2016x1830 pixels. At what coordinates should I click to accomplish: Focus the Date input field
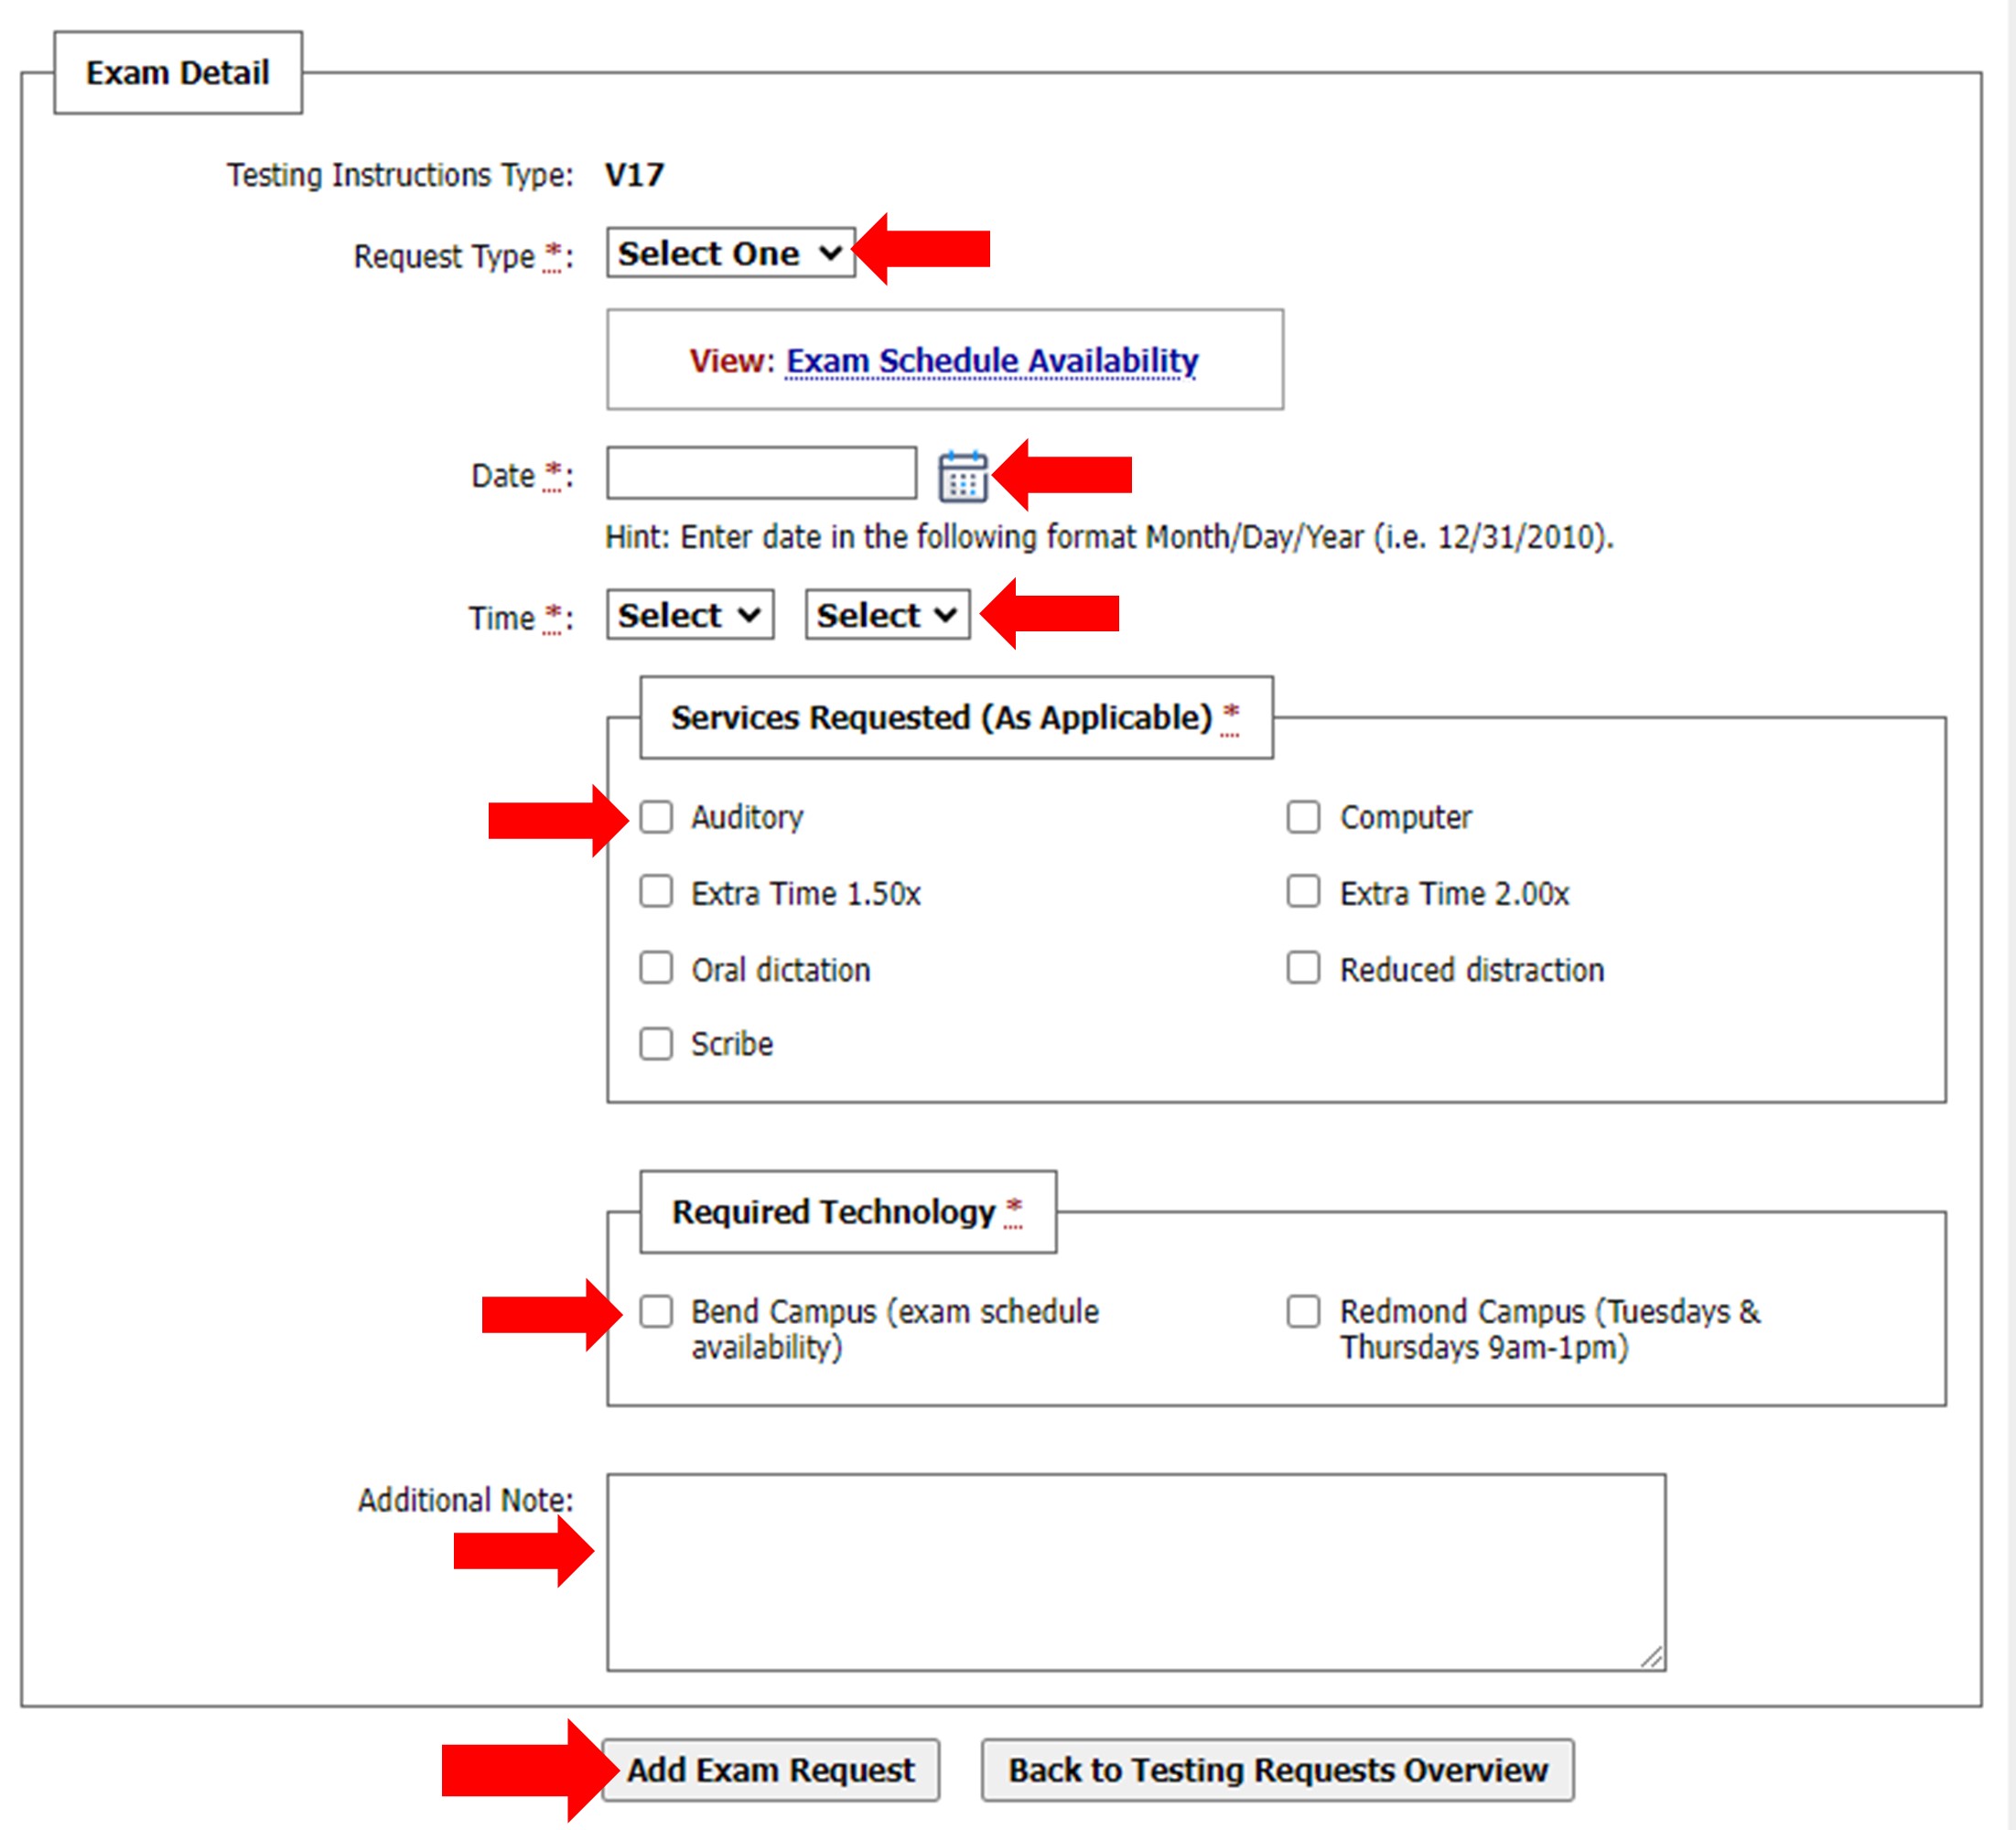pyautogui.click(x=761, y=473)
